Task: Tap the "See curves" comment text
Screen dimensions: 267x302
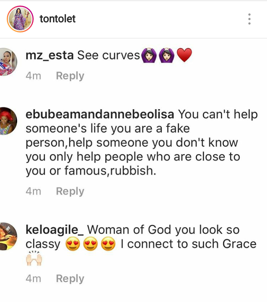Action: [108, 56]
